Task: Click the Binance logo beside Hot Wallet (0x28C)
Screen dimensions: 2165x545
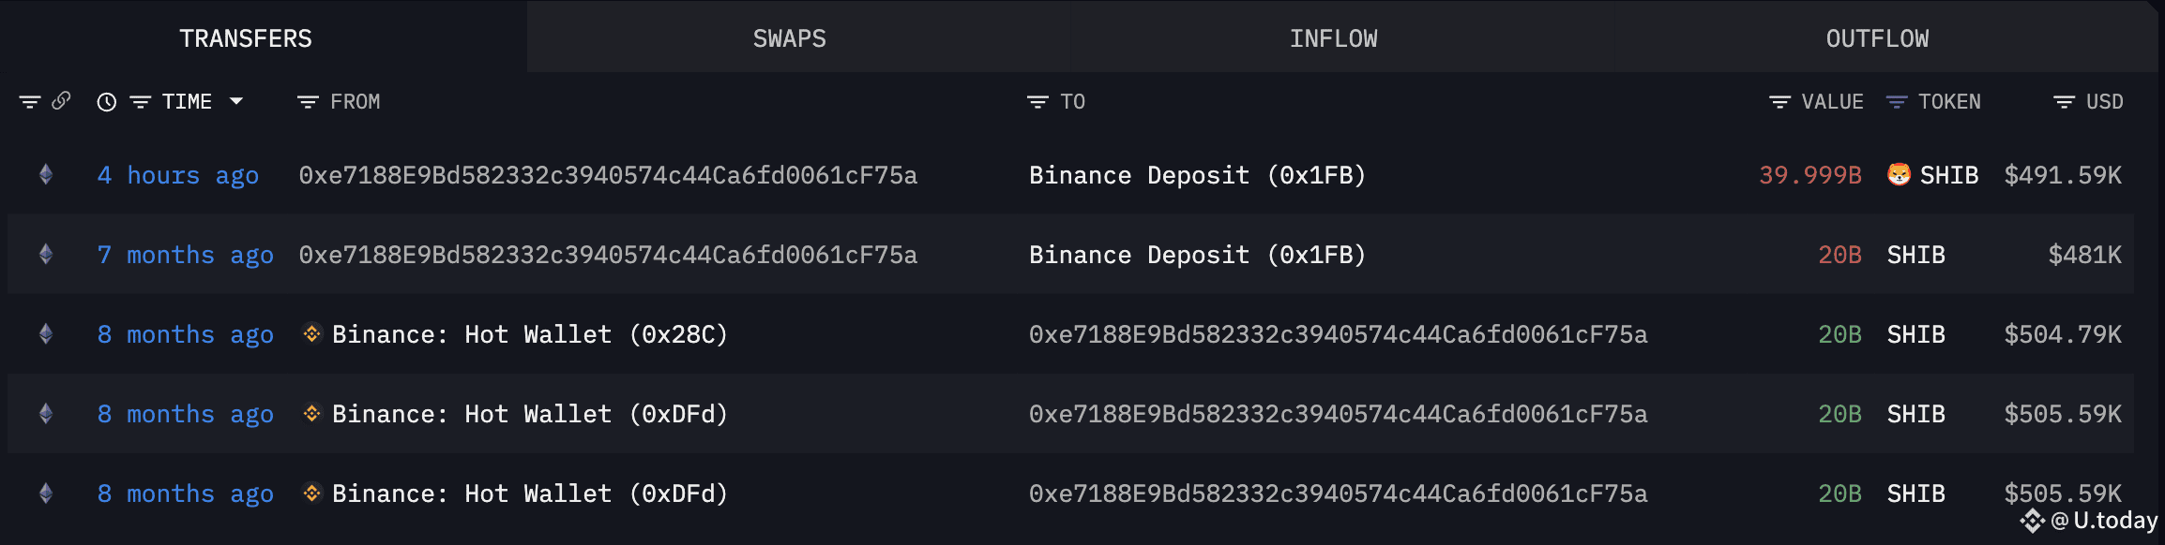Action: click(312, 333)
